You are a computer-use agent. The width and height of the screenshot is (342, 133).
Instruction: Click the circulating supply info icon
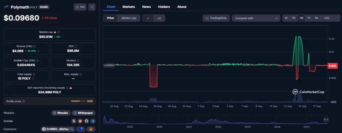pos(67,88)
